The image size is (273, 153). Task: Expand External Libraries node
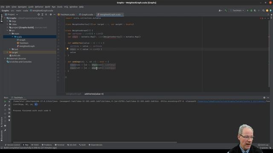pos(5,59)
